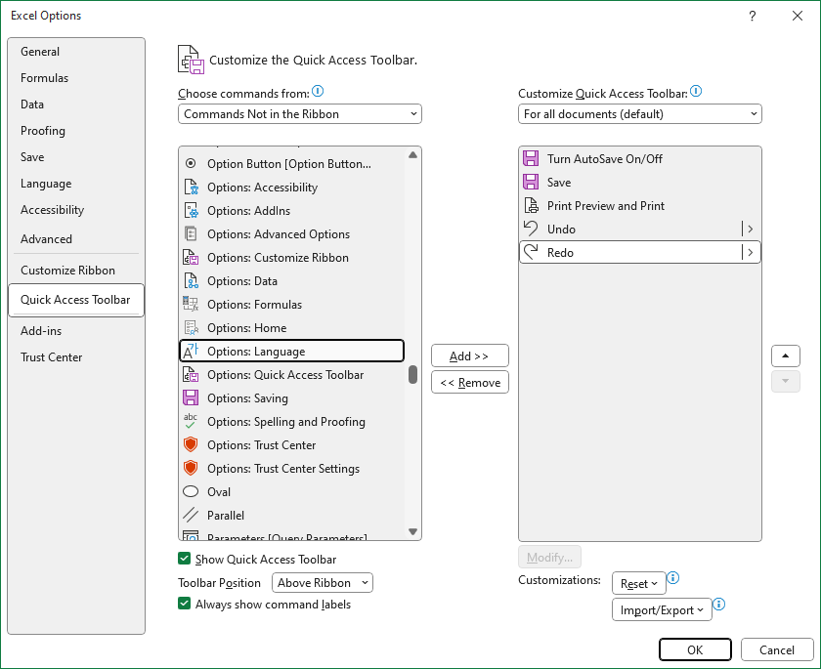821x669 pixels.
Task: Click the << Remove button
Action: click(470, 383)
